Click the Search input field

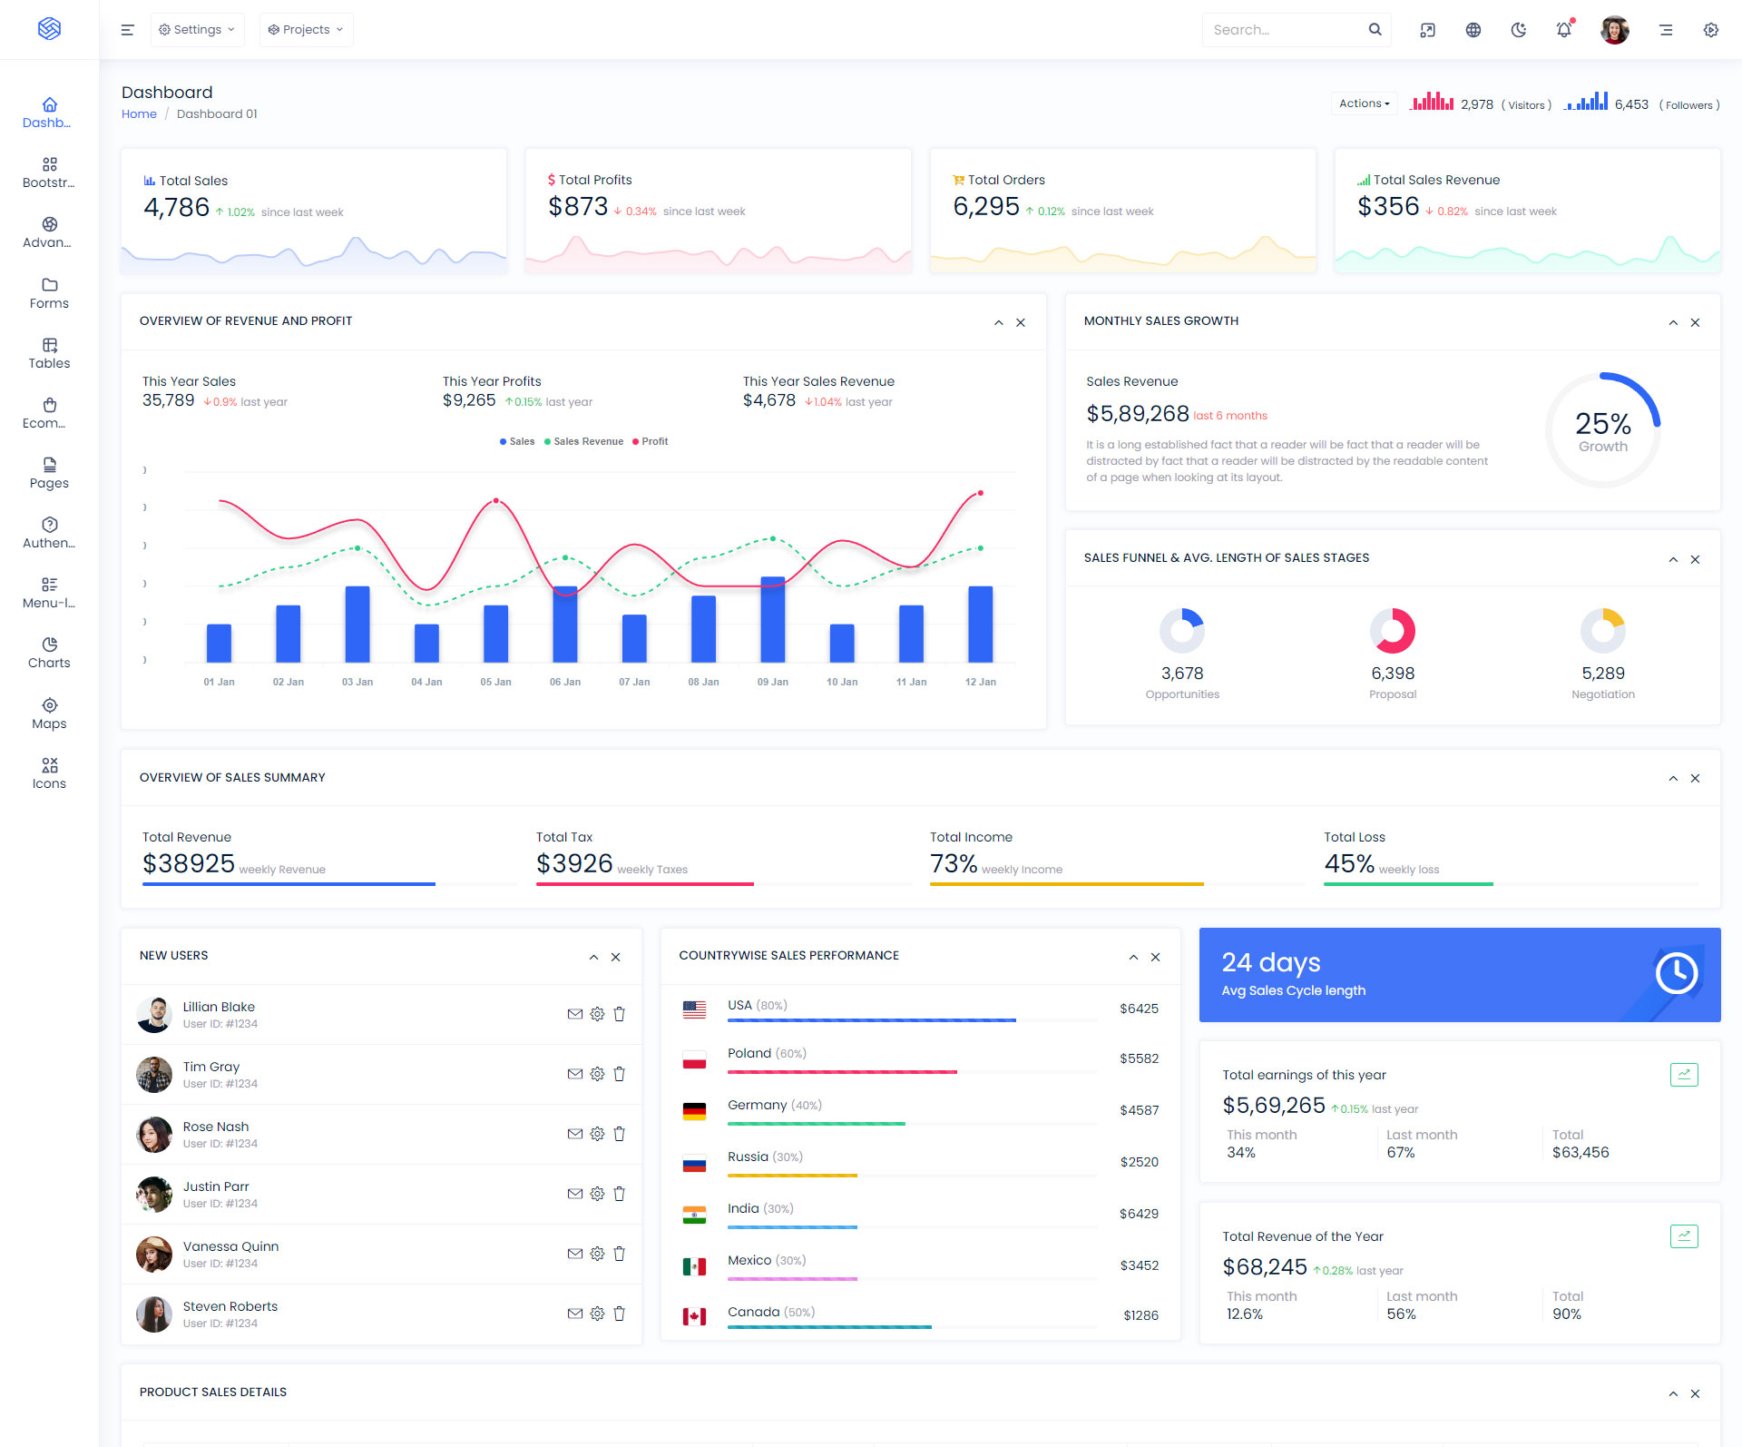point(1283,30)
